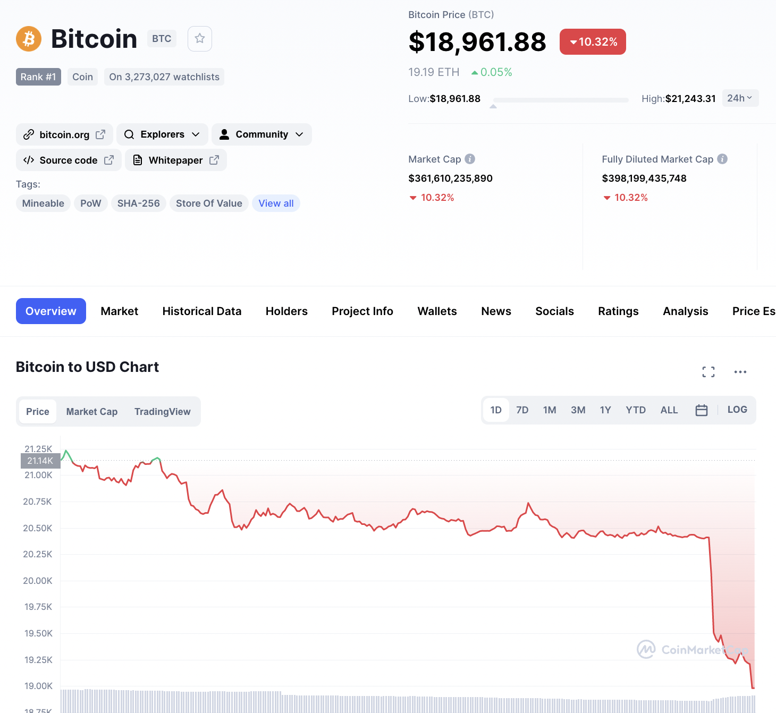Open the Whitepaper external link
Image resolution: width=776 pixels, height=713 pixels.
click(x=176, y=160)
